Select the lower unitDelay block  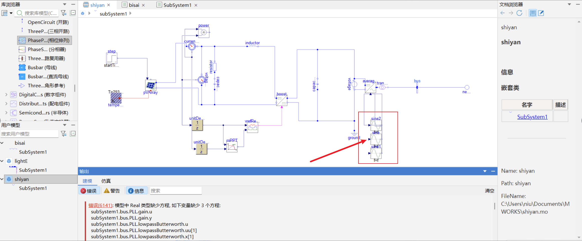click(201, 149)
